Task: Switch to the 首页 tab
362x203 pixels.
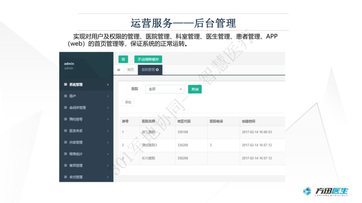Action: [130, 70]
